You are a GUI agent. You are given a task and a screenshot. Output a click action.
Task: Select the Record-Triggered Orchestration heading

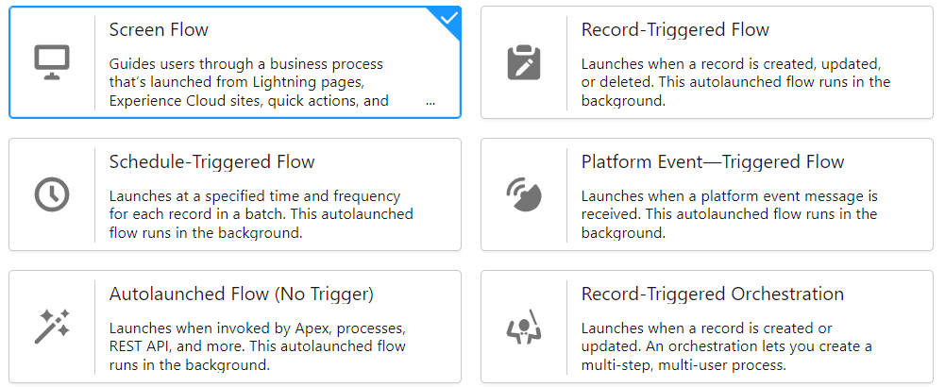(x=712, y=294)
